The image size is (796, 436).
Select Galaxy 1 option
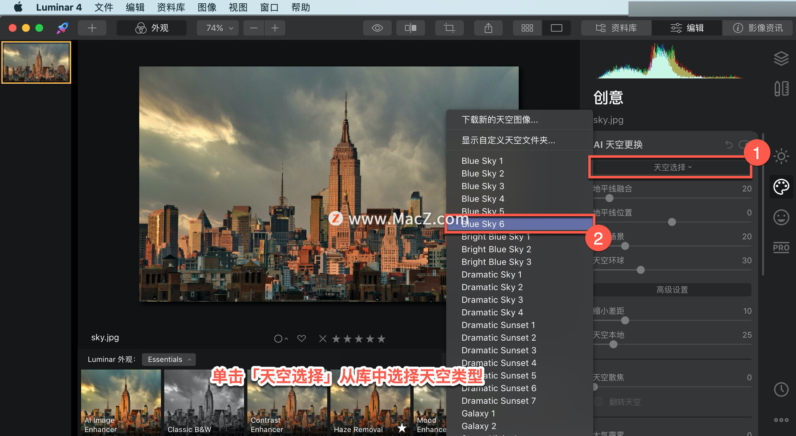coord(519,414)
